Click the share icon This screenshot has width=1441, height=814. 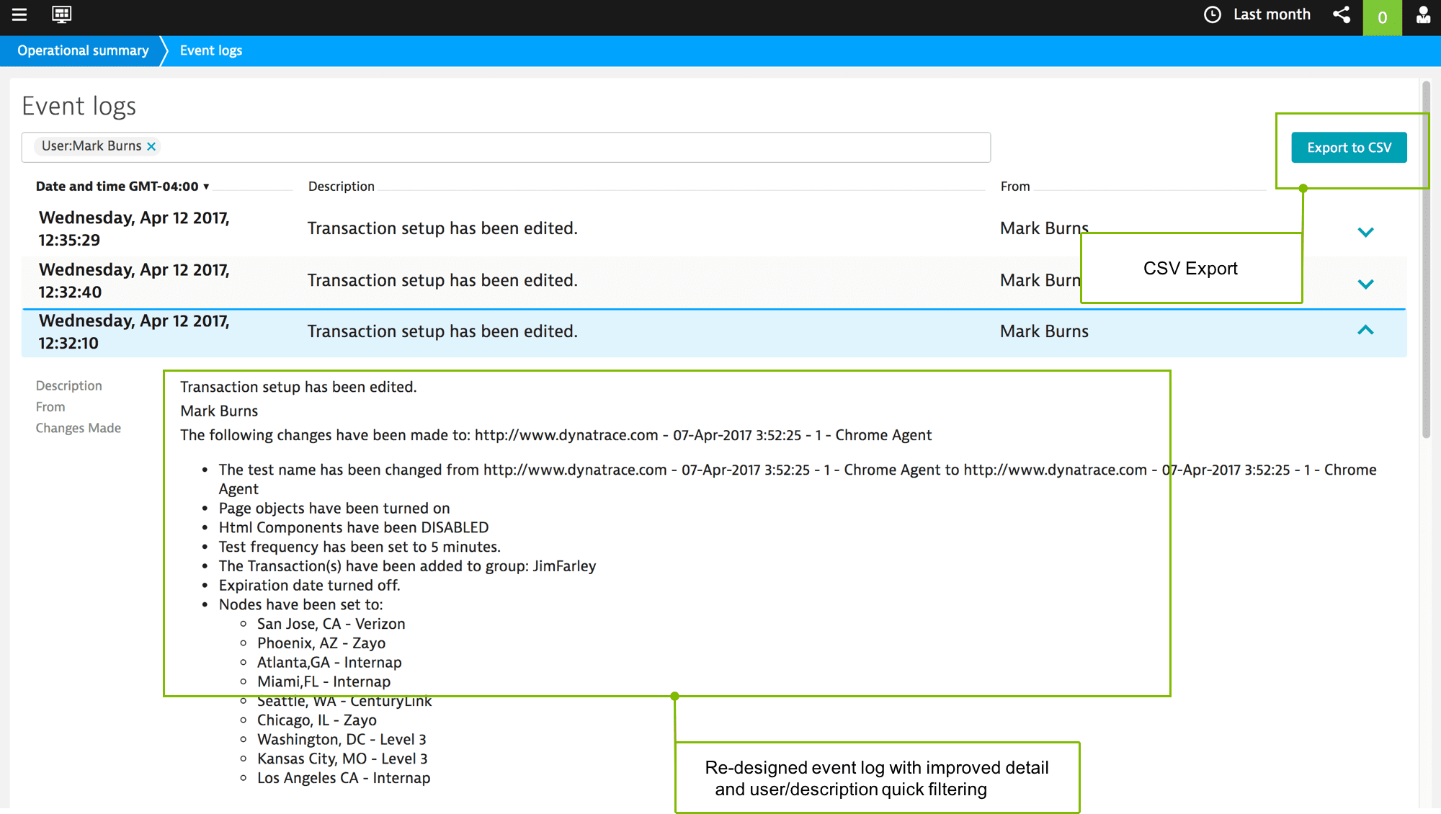tap(1342, 14)
